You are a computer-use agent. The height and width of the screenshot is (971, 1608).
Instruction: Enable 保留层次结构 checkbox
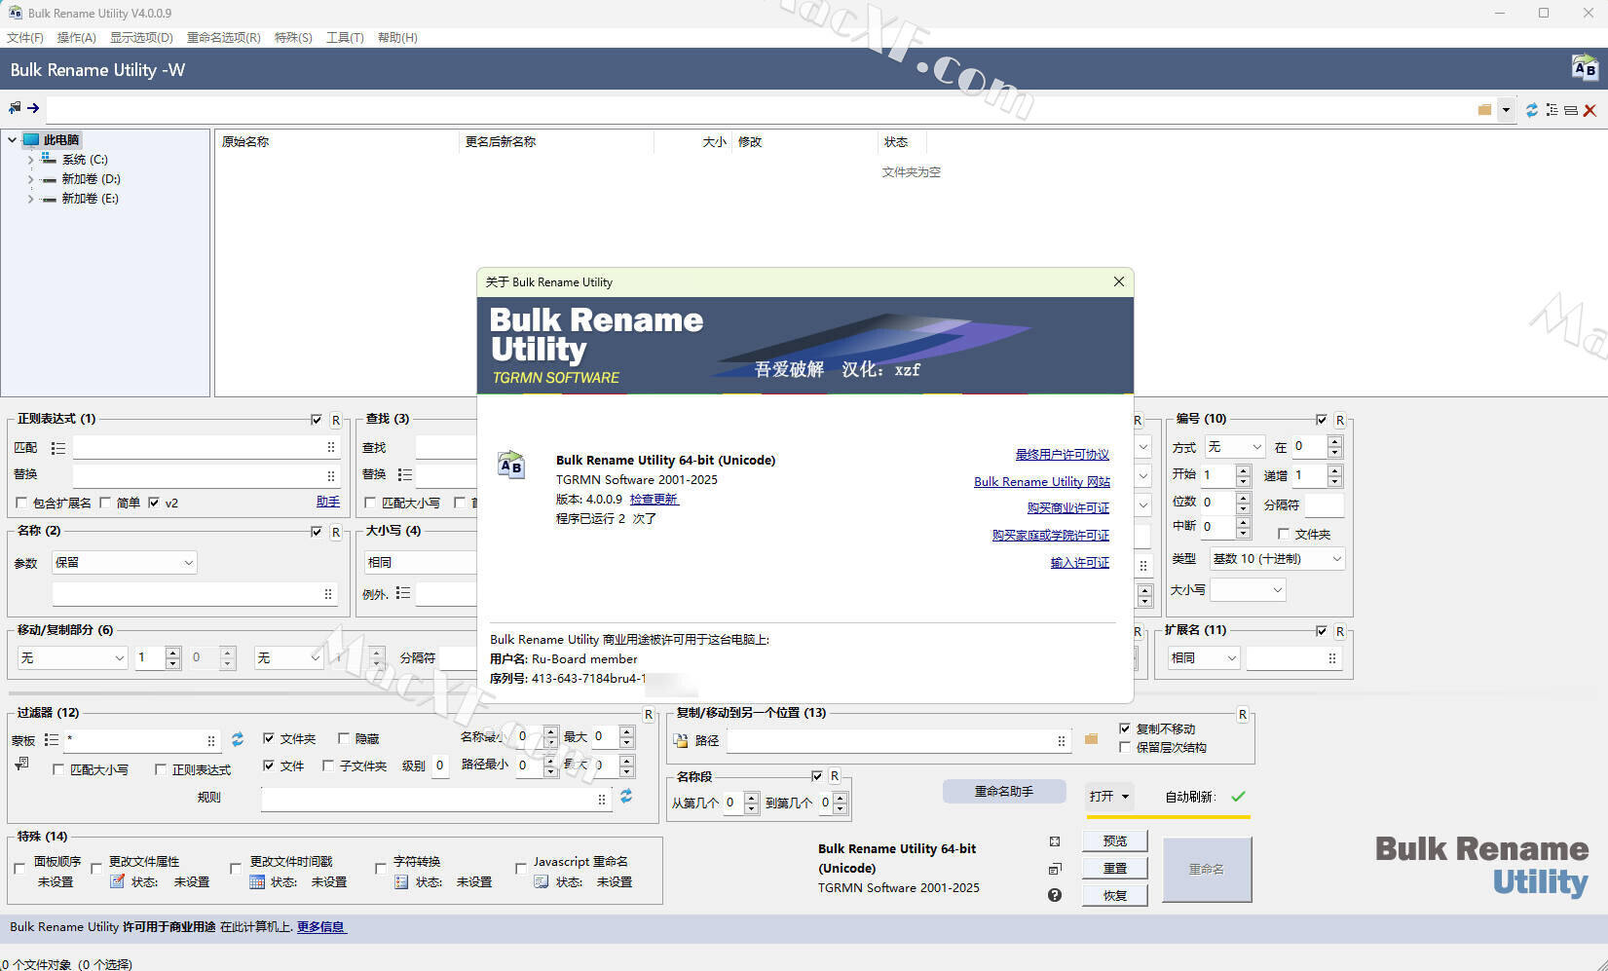click(x=1125, y=748)
